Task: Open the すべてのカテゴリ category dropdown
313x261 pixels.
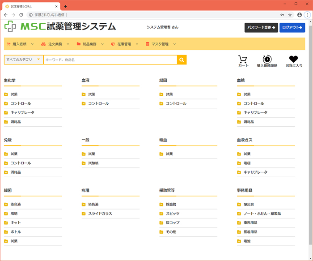Action: point(23,60)
